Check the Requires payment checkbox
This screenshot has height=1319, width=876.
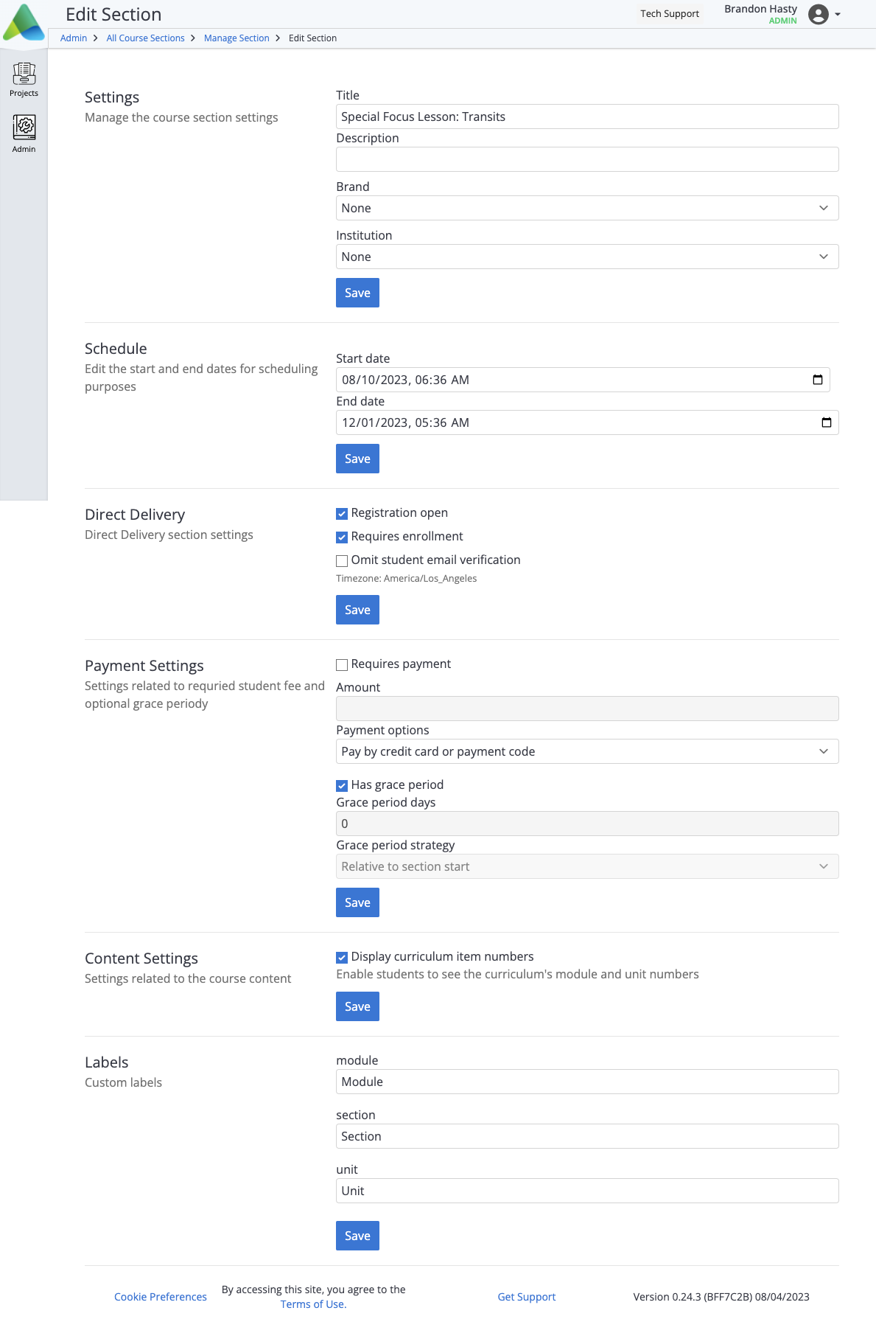tap(342, 665)
